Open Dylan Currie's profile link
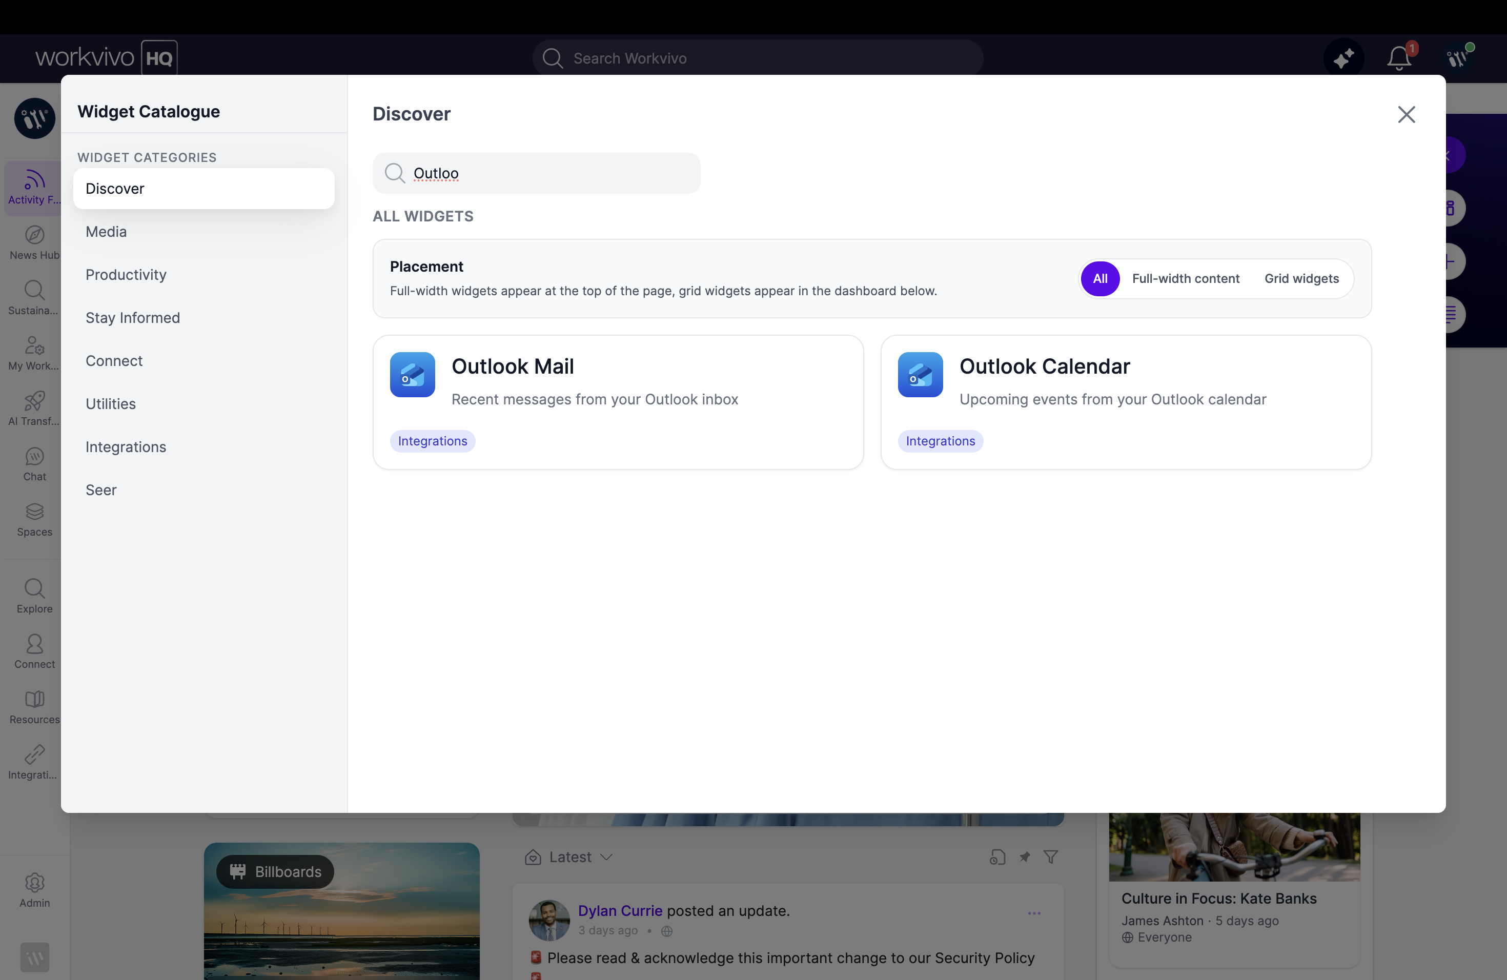 (620, 911)
